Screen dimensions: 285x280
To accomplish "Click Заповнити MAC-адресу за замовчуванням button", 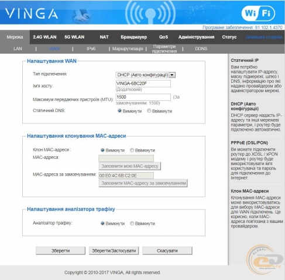I will coord(143,183).
